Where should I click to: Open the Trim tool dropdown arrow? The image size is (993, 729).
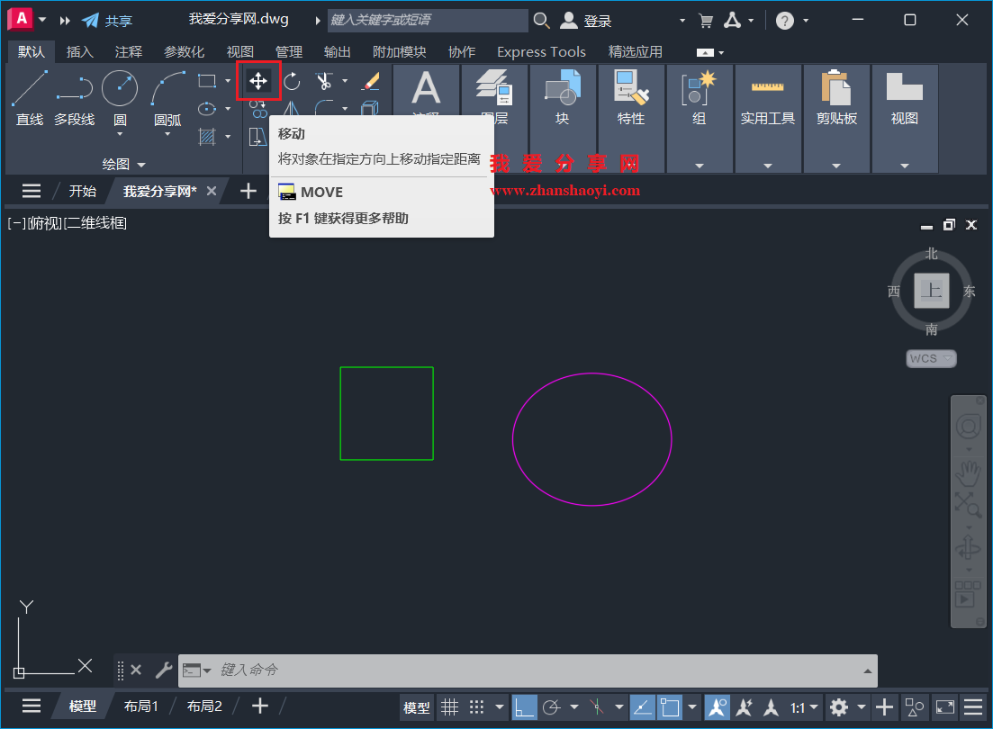pyautogui.click(x=345, y=81)
